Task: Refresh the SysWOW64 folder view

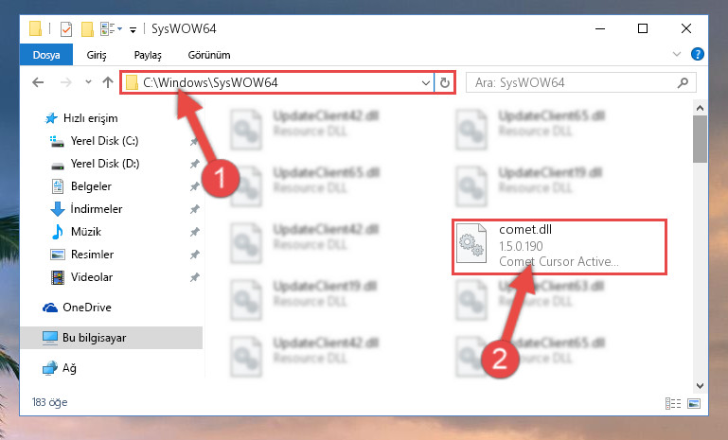Action: 444,82
